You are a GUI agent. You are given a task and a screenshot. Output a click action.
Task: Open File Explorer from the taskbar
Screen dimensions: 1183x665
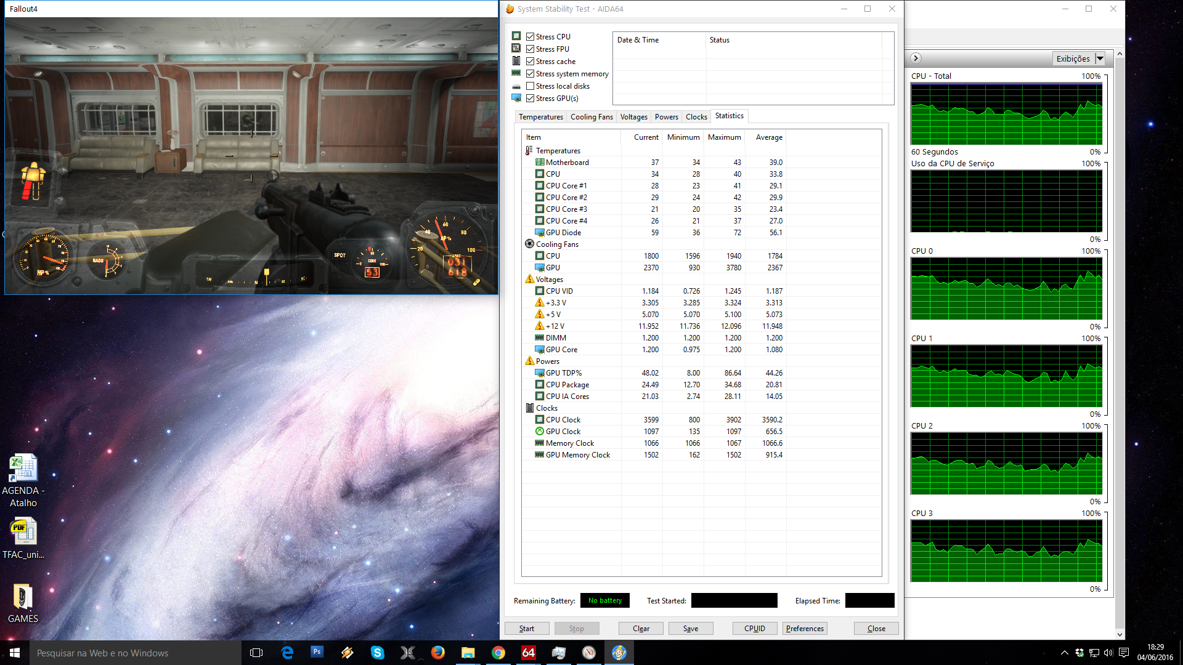(x=468, y=653)
